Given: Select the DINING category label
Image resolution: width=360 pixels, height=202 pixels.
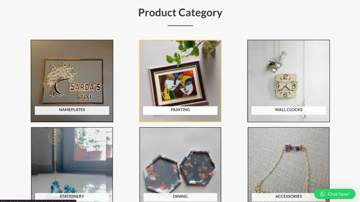Looking at the screenshot, I should pyautogui.click(x=180, y=197).
